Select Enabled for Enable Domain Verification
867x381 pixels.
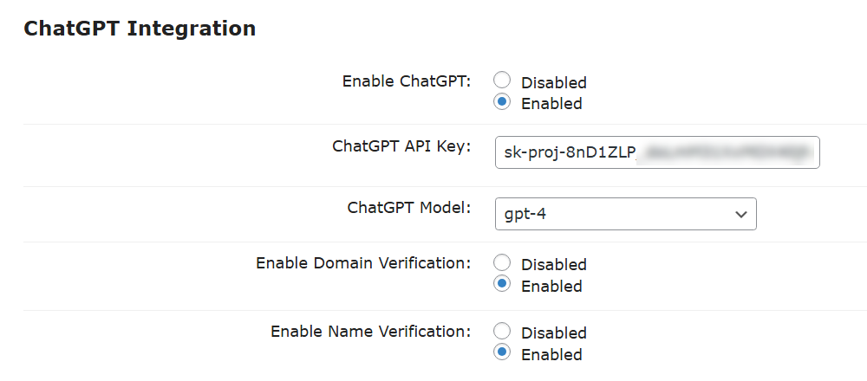pos(502,284)
